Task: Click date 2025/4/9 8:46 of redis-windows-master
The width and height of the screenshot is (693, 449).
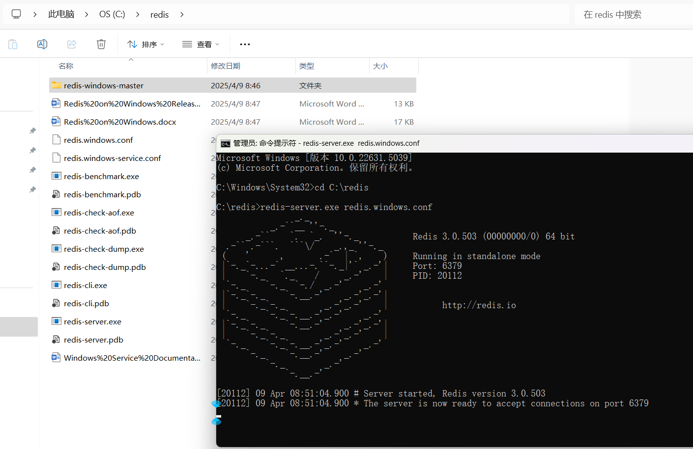Action: pos(235,85)
